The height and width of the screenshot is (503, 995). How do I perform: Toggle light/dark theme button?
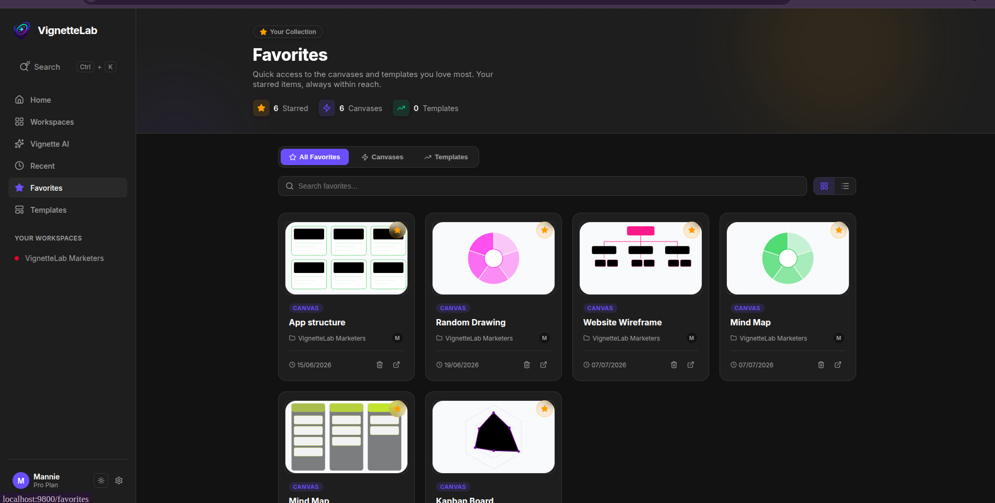(101, 480)
